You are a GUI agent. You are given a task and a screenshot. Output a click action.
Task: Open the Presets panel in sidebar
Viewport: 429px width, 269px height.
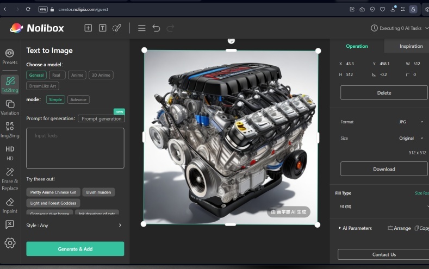coord(10,56)
